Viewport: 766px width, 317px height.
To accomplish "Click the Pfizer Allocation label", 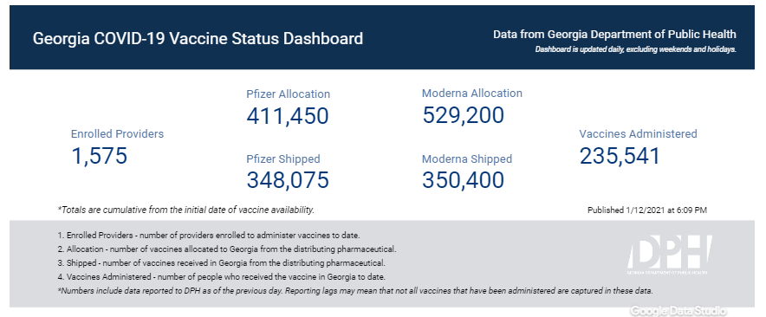I will pos(289,94).
